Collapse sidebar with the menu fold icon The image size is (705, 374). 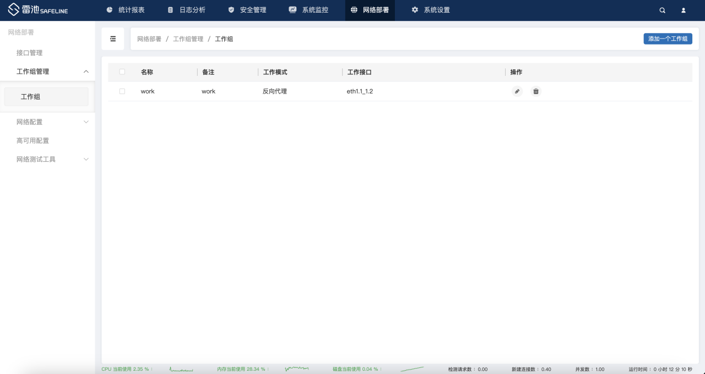113,39
